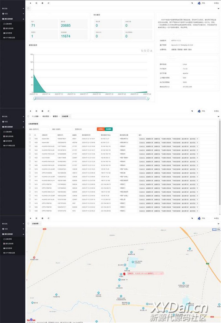Click the chart's restore toolbox icon
This screenshot has height=323, width=221.
pos(148,51)
